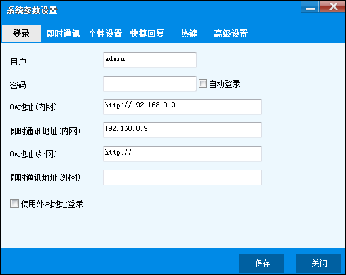Click into the 密码 input field
The image size is (346, 275).
coord(149,84)
